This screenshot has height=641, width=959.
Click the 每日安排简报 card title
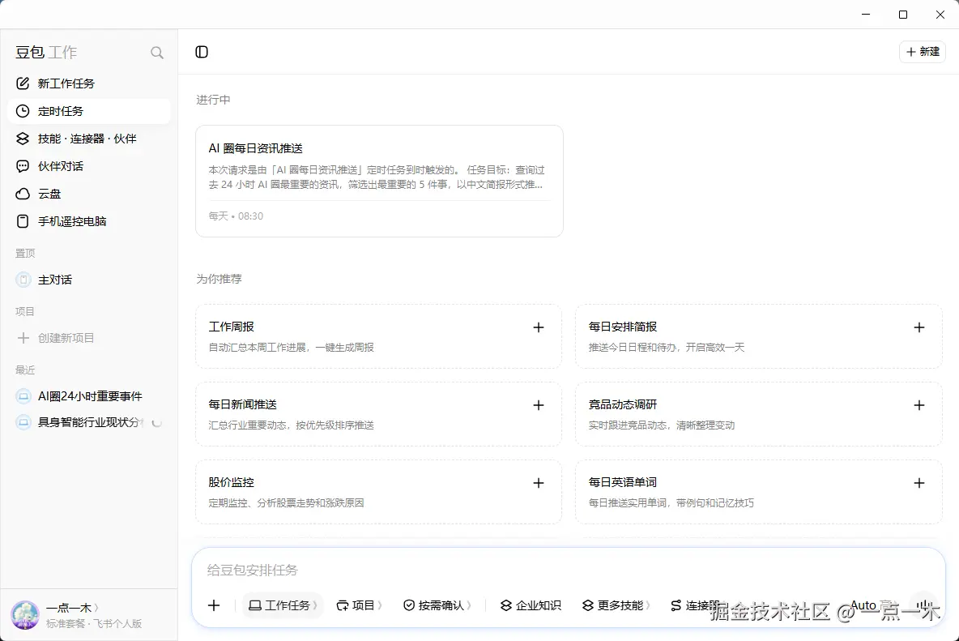tap(623, 327)
